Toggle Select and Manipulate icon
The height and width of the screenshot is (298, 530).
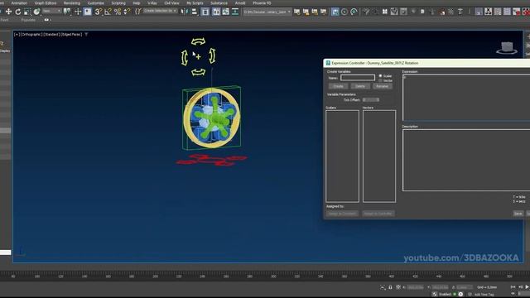click(78, 12)
